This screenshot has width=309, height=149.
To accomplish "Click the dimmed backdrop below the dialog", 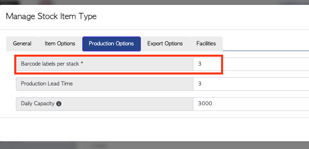I will point(155,145).
